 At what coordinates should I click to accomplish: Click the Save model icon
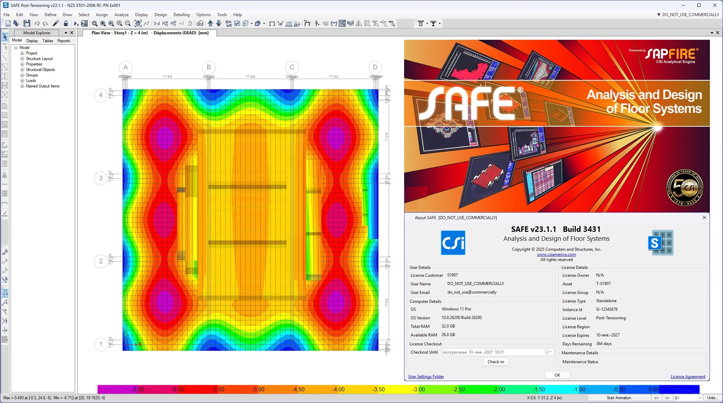26,23
